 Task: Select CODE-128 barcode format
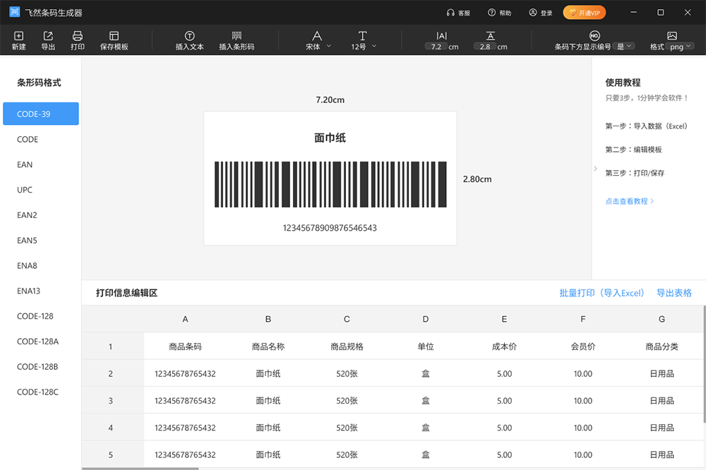click(x=35, y=316)
